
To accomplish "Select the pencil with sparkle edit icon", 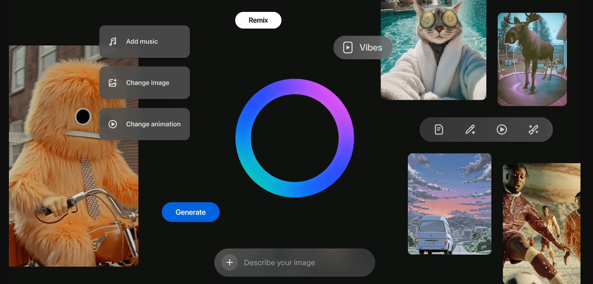I will point(470,129).
